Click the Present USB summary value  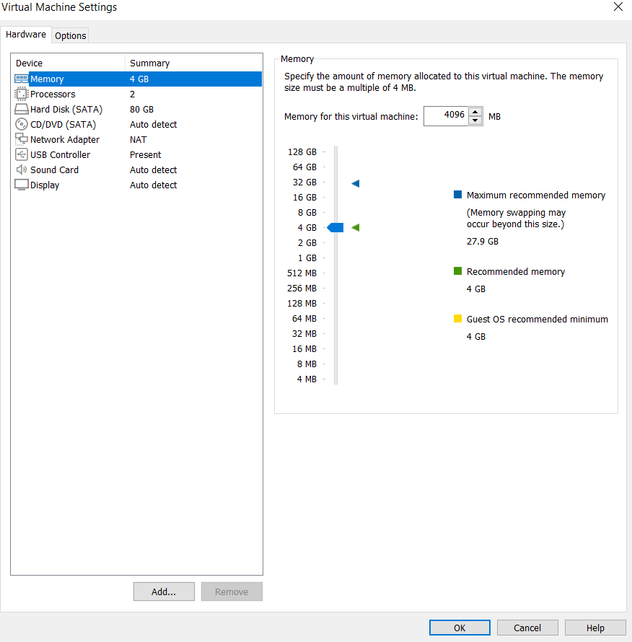(x=146, y=155)
